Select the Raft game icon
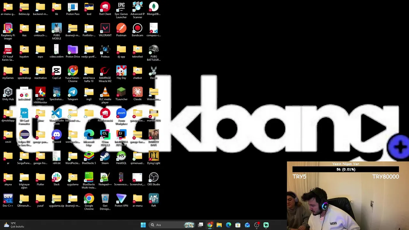Viewport: 409px width, 230px height. [154, 201]
